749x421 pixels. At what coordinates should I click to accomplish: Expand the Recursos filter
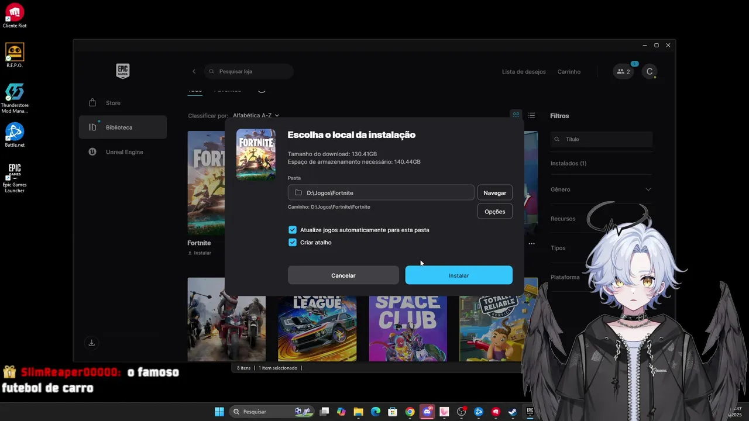563,219
